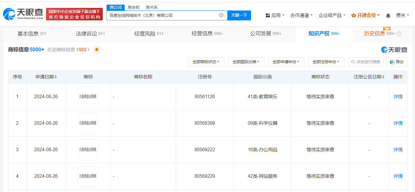Sort by 申请日期 column arrows

coord(55,77)
